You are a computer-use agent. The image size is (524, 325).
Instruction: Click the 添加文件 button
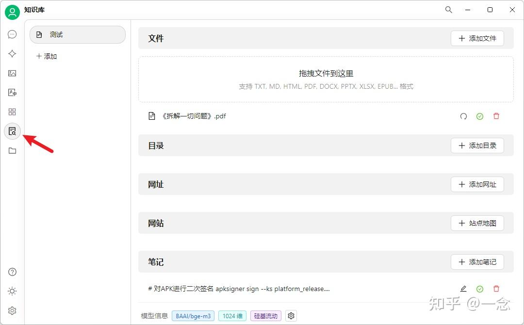pos(477,38)
